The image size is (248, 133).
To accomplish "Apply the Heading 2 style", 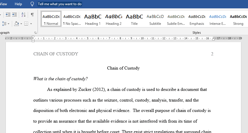I will pyautogui.click(x=114, y=19).
